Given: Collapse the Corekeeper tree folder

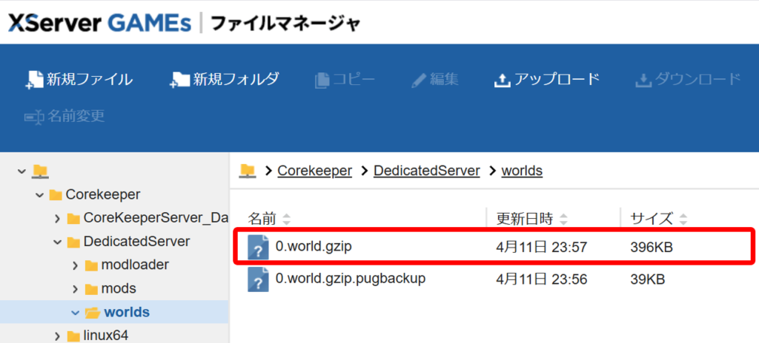Looking at the screenshot, I should pyautogui.click(x=39, y=195).
